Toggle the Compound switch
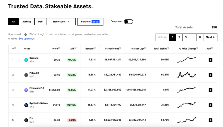The height and width of the screenshot is (127, 223). point(128,22)
